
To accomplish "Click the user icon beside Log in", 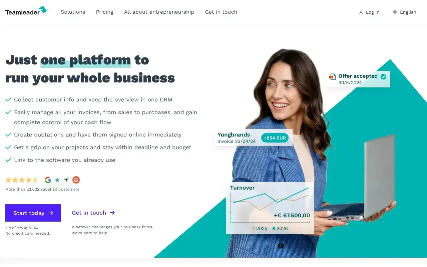I will click(x=361, y=12).
